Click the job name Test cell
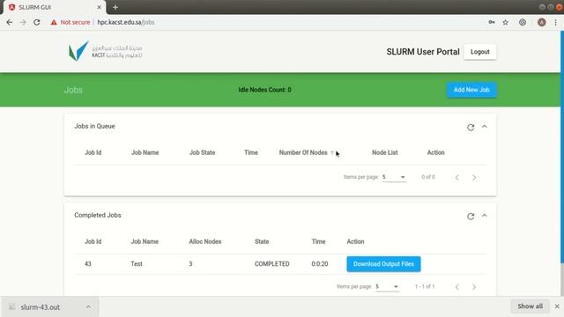This screenshot has width=564, height=317. [x=137, y=264]
